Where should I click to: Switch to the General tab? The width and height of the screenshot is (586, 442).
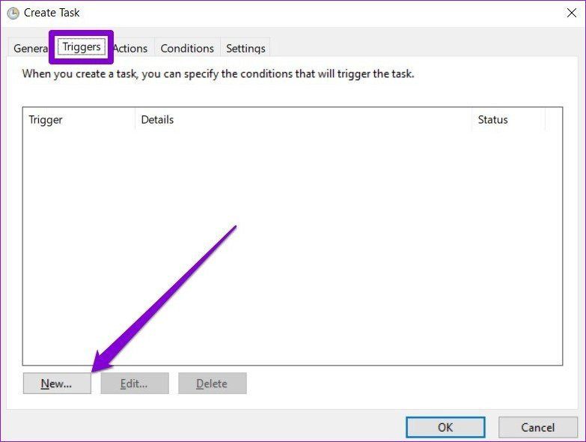point(30,48)
